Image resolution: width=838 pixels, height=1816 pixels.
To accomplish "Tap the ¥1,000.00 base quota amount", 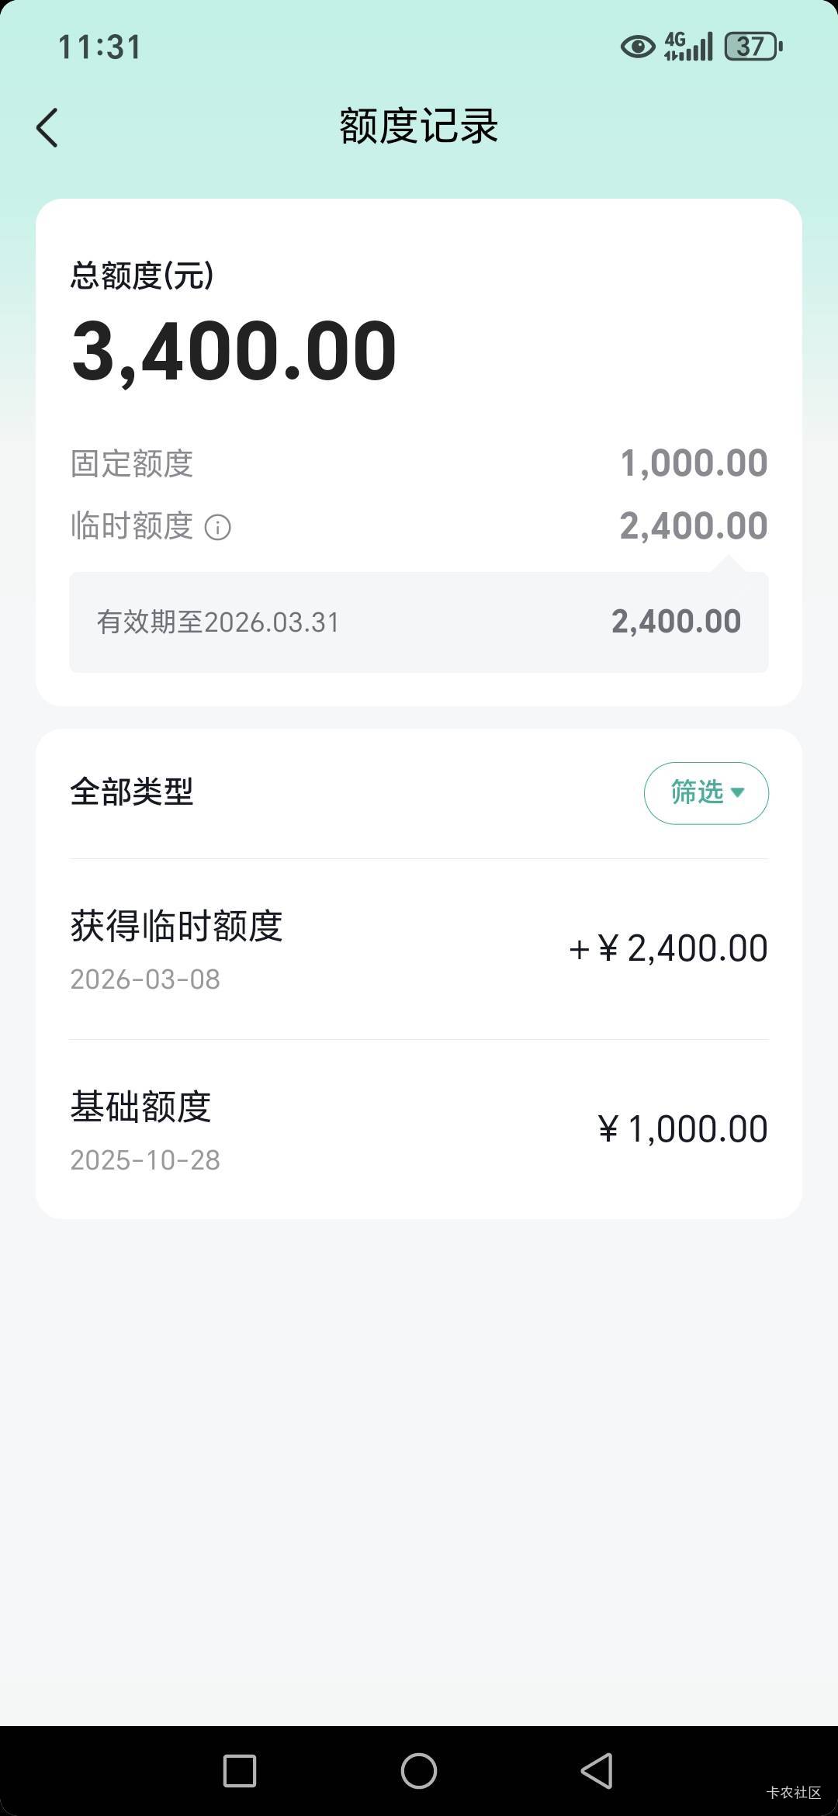I will (683, 1129).
